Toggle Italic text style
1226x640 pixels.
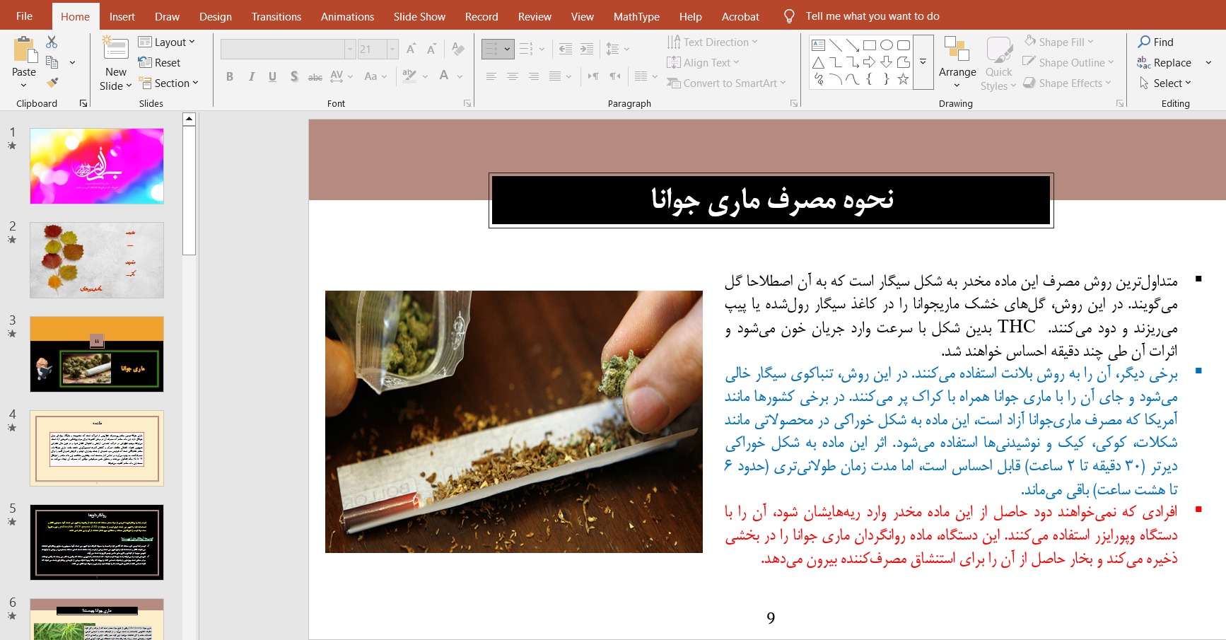coord(251,76)
